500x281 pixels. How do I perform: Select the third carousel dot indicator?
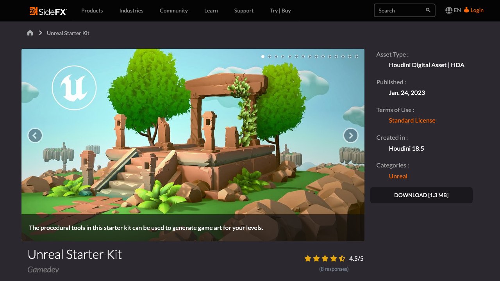tap(276, 57)
